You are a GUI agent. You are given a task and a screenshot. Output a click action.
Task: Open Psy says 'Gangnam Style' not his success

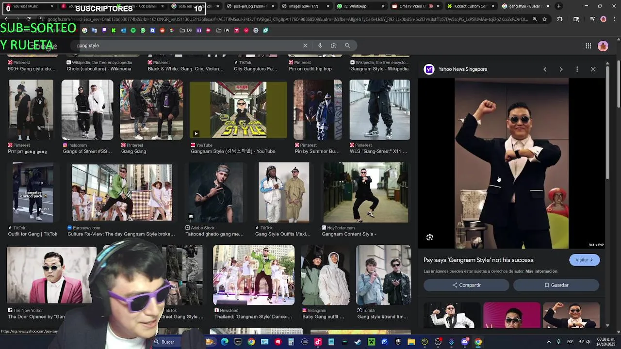[478, 260]
